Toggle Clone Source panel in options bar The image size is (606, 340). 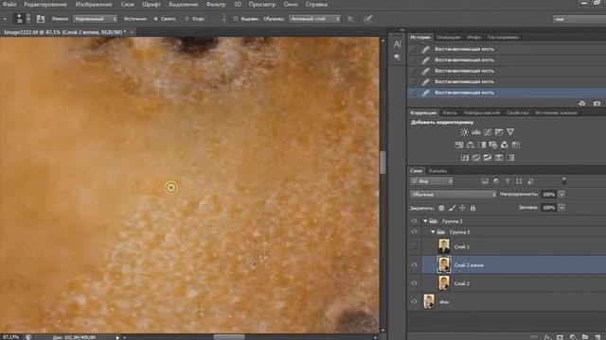click(x=41, y=19)
